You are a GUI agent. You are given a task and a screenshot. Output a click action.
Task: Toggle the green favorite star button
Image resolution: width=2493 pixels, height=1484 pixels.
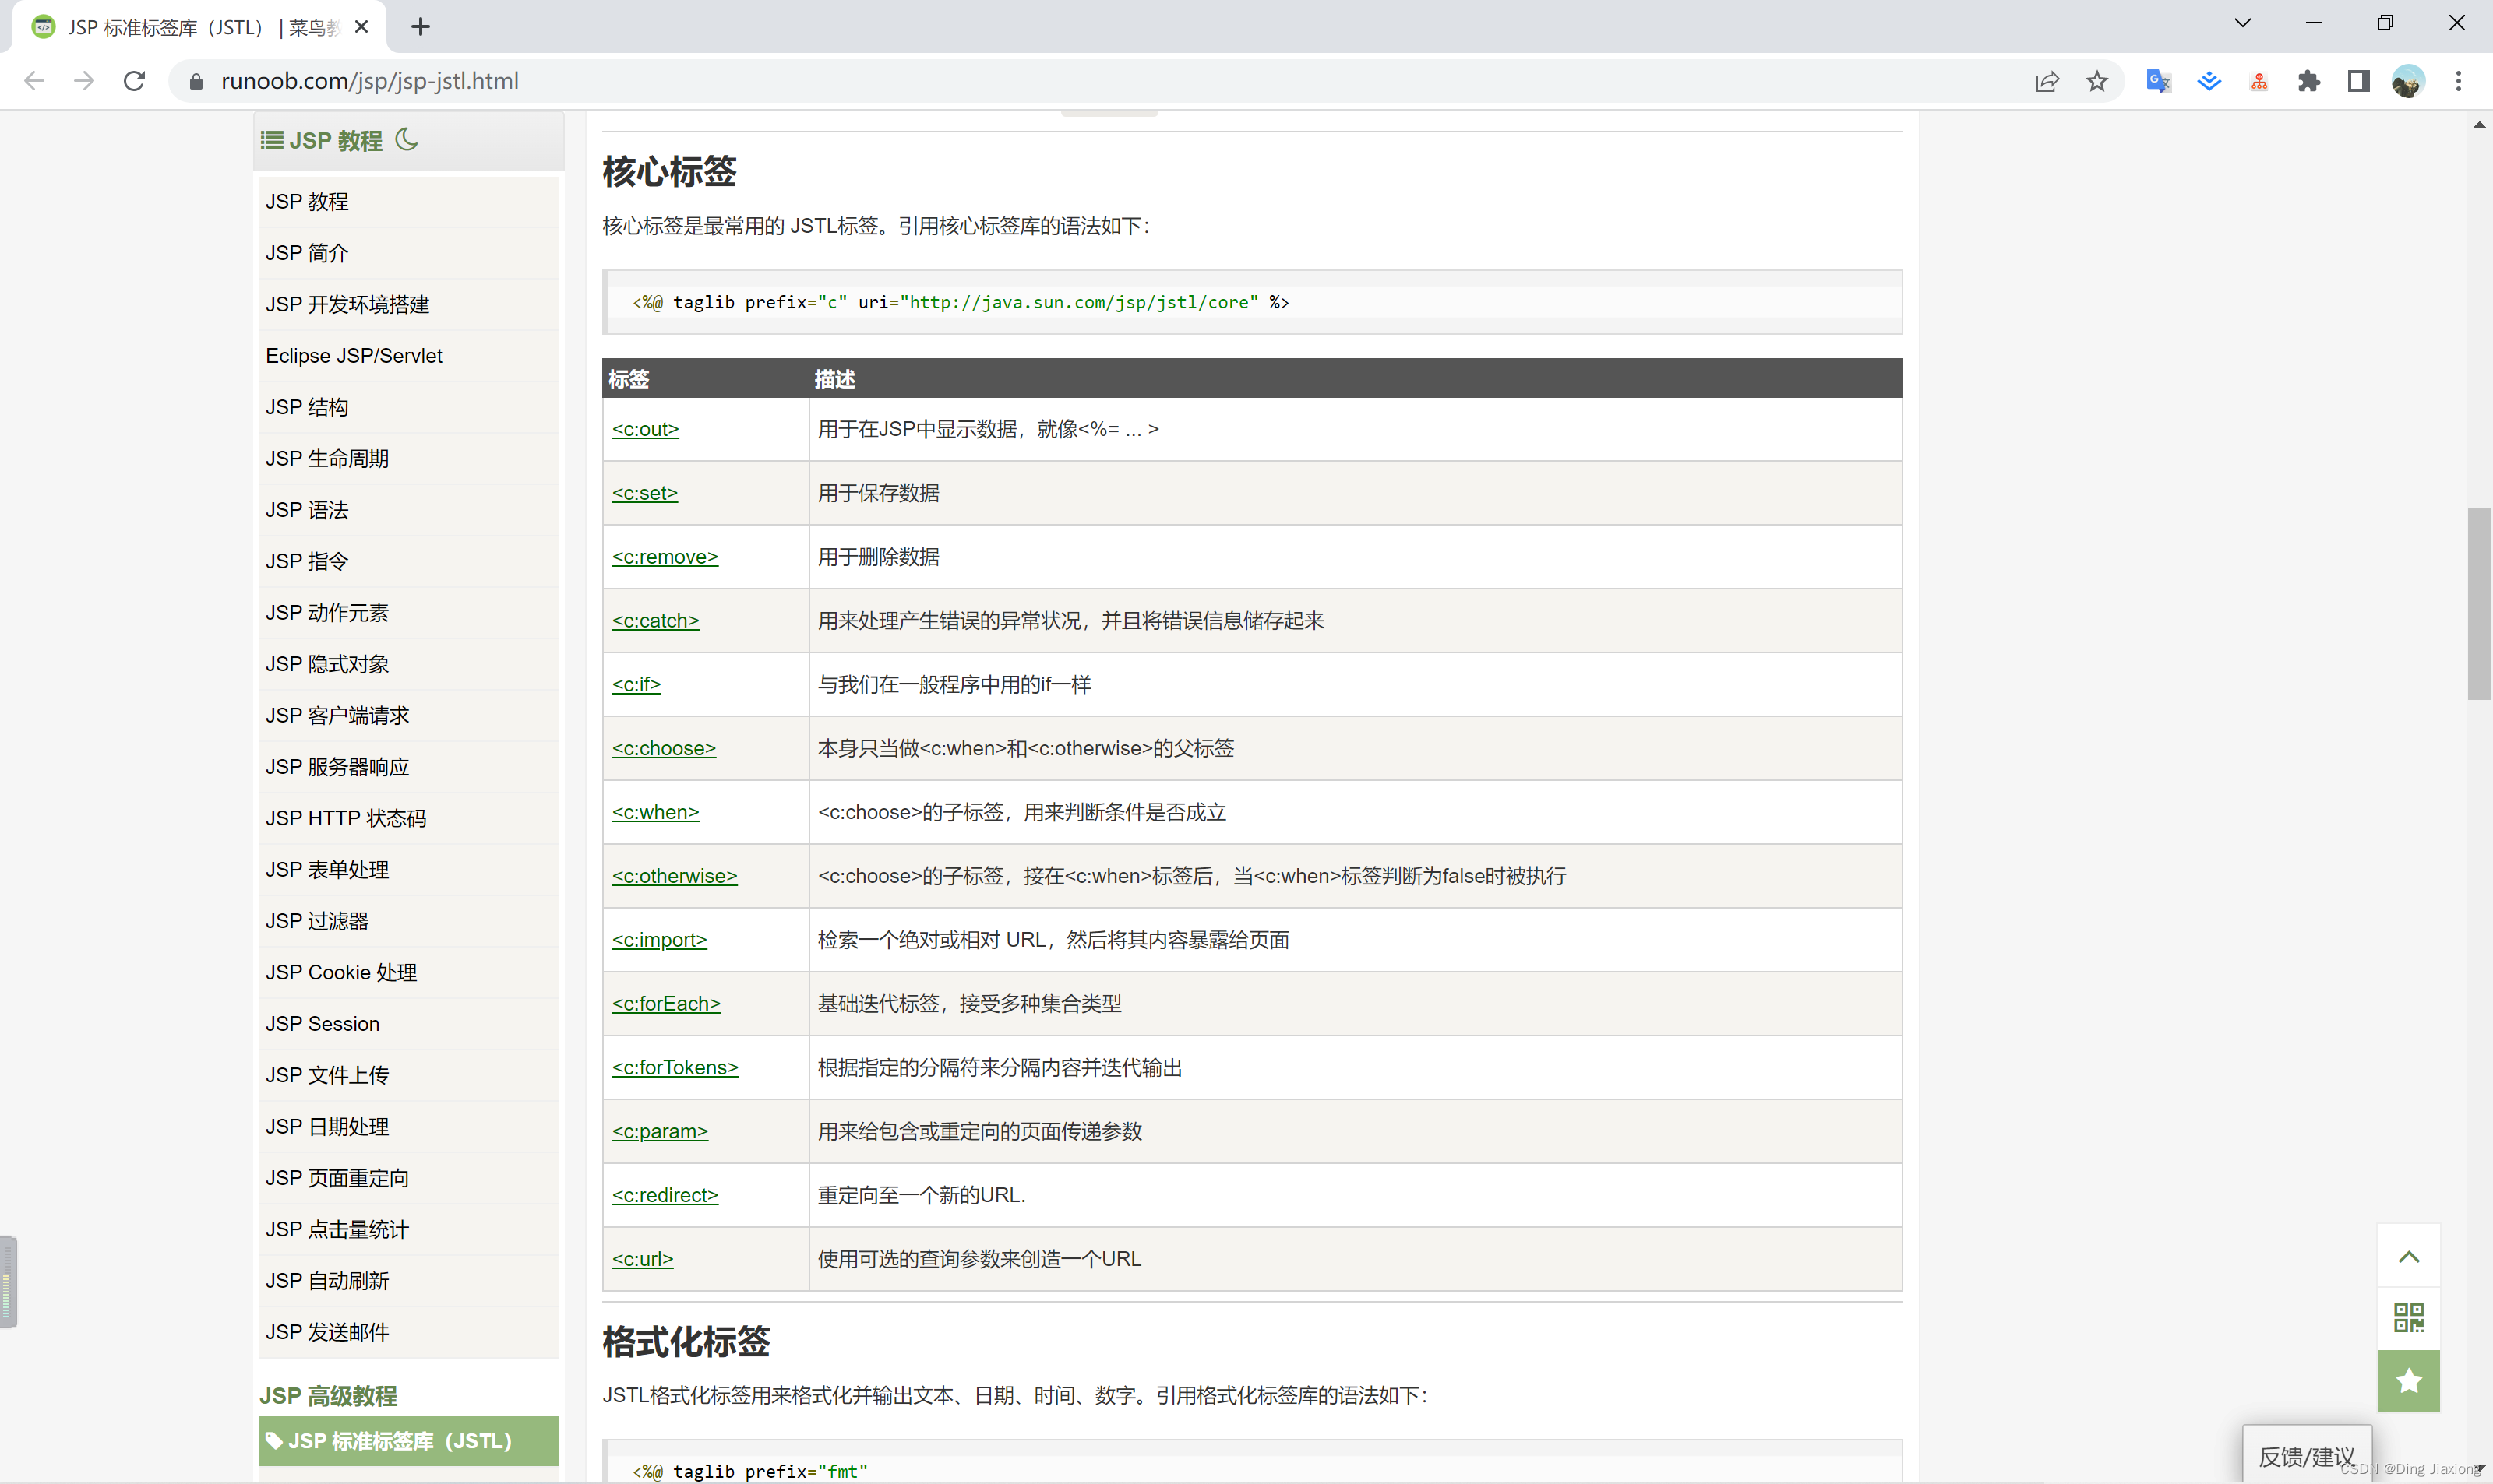coord(2409,1381)
